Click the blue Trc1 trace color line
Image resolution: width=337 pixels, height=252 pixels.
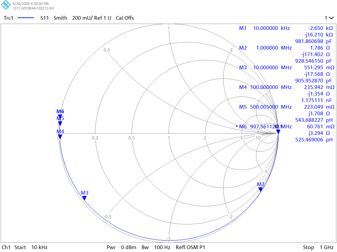pos(26,18)
